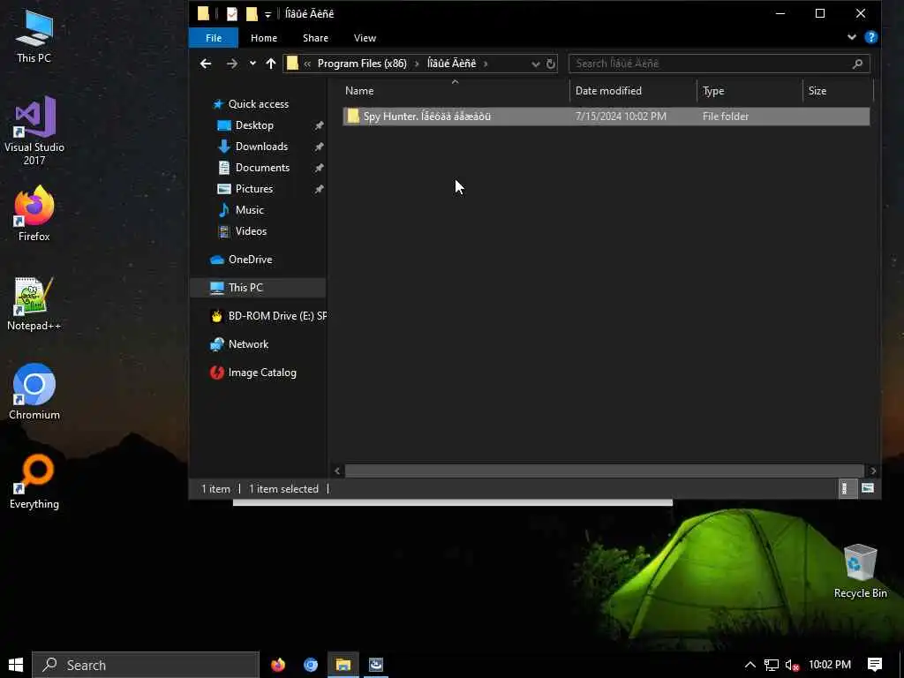The height and width of the screenshot is (678, 904).
Task: Open Customize Quick Access Toolbar dropdown
Action: click(x=267, y=14)
